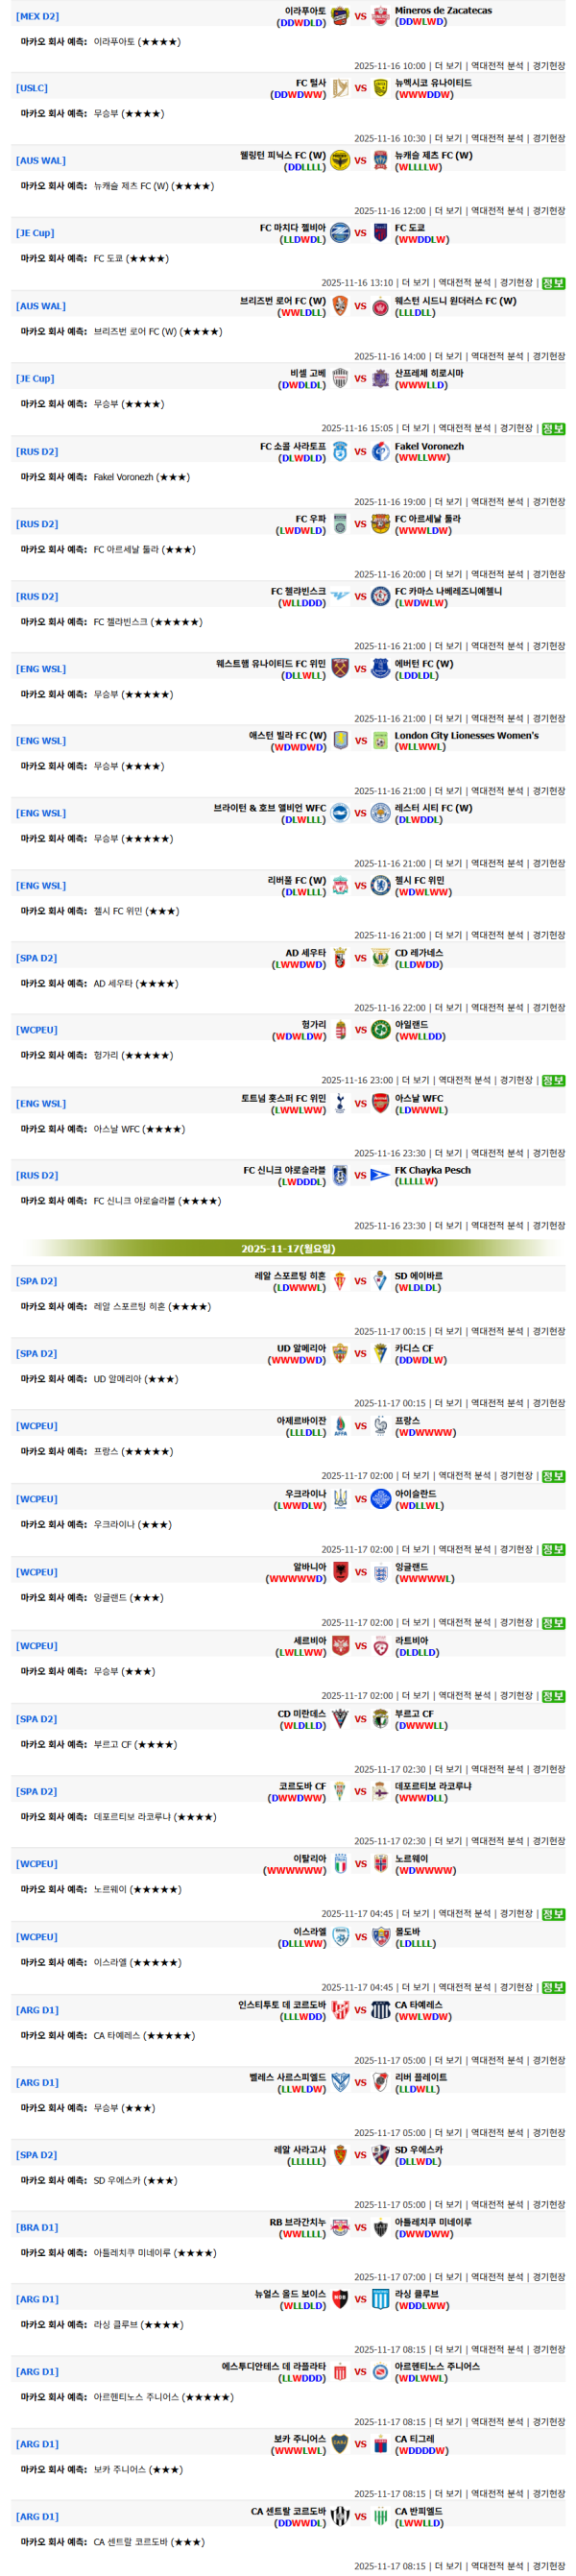Viewport: 576px width, 2576px height.
Task: Click the Chelsea FC Women crest
Action: 380,886
